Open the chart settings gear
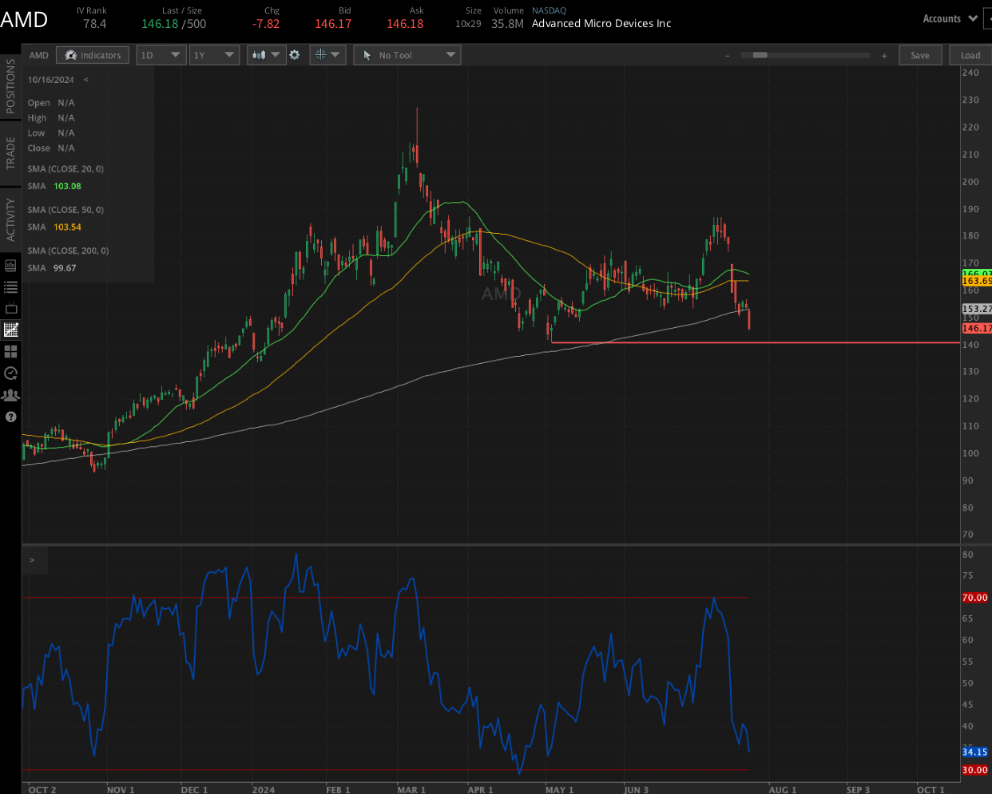 coord(295,55)
